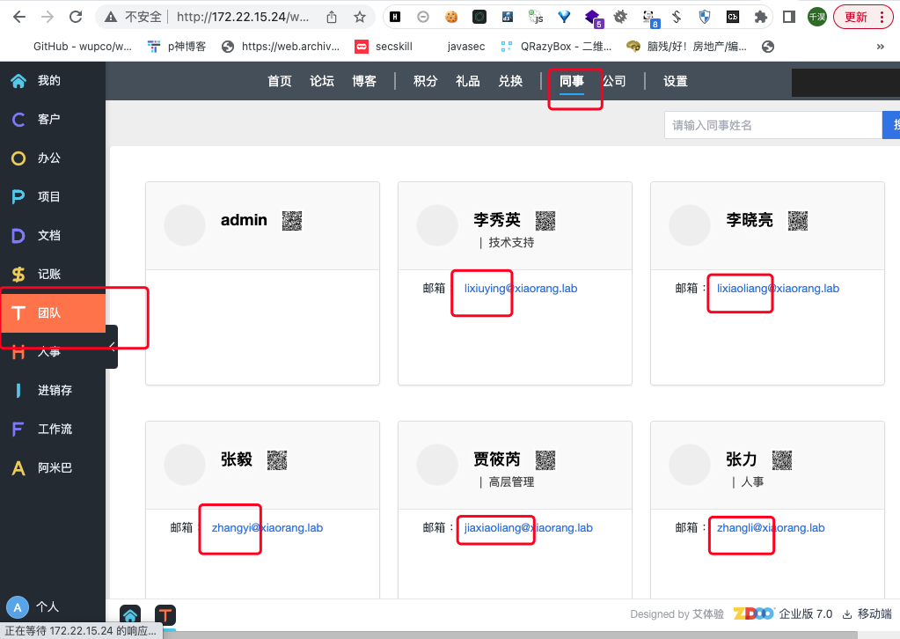Email lixiuying@xiaorang.lab
Screen dimensions: 900x639
pos(521,289)
